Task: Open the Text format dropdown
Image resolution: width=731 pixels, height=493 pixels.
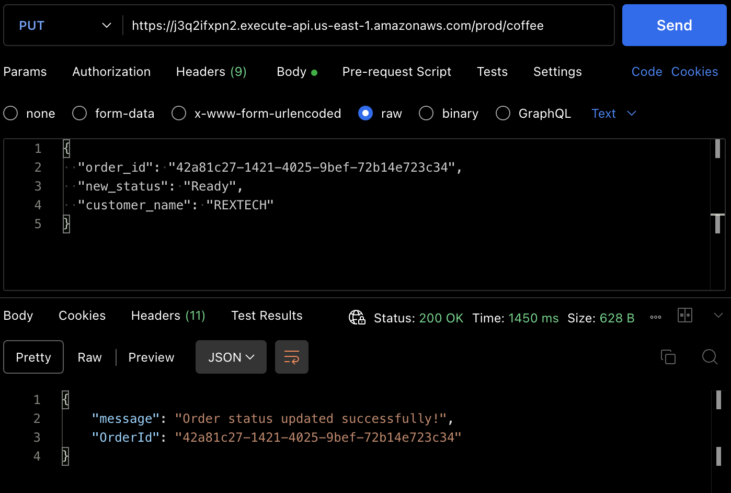Action: 614,114
